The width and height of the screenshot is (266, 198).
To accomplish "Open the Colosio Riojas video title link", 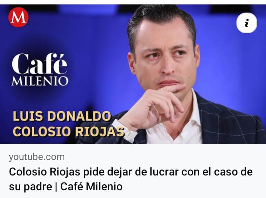I will pos(131,179).
